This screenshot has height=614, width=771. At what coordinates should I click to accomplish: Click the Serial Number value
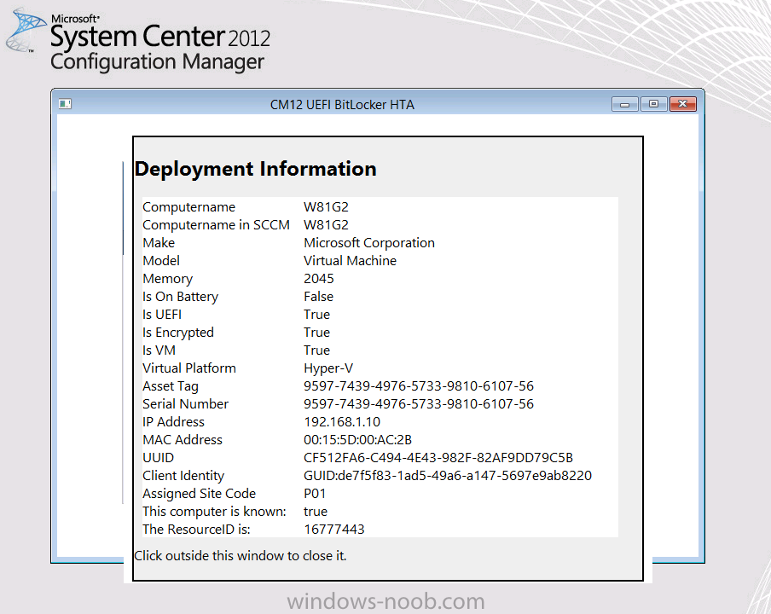(419, 404)
